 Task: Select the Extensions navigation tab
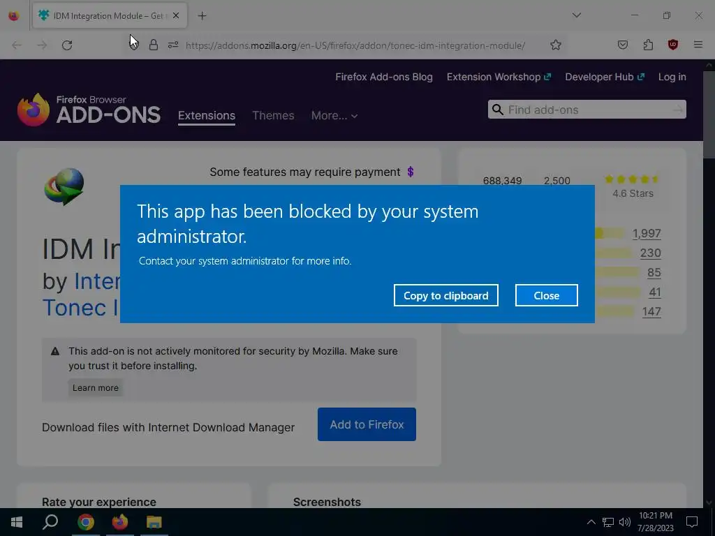pyautogui.click(x=207, y=116)
